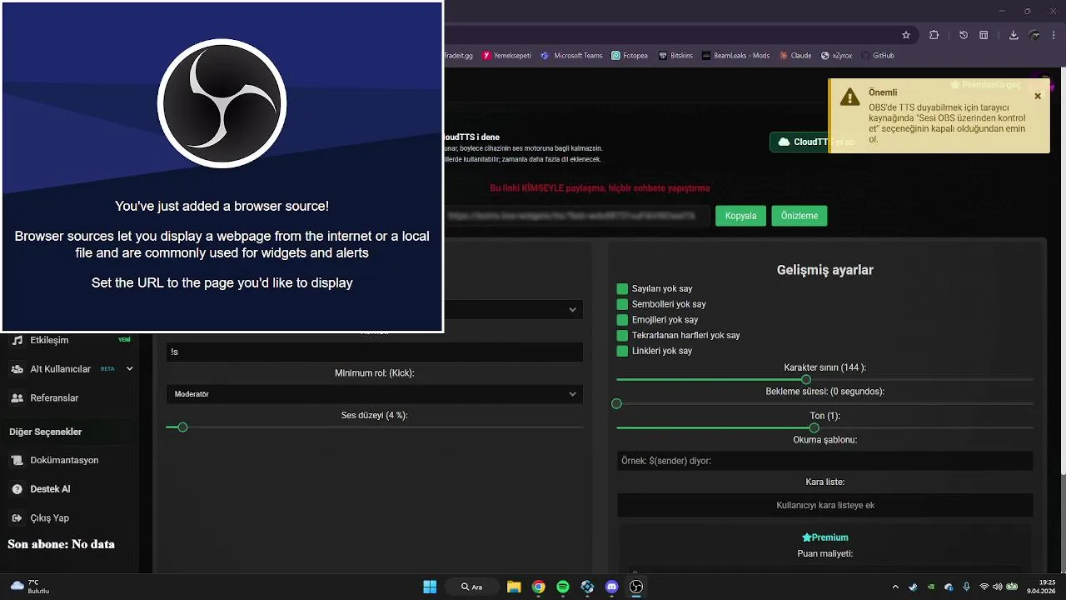The image size is (1066, 600).
Task: Close the Önemli warning notification
Action: tap(1038, 96)
